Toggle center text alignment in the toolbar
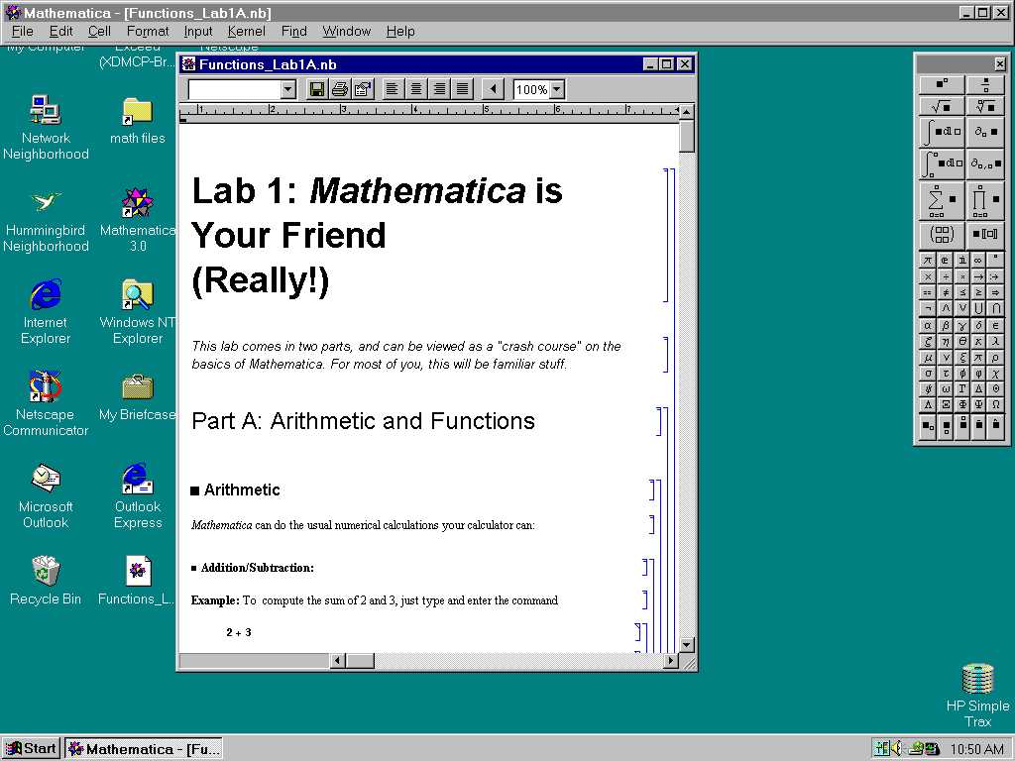This screenshot has height=761, width=1015. (x=415, y=88)
